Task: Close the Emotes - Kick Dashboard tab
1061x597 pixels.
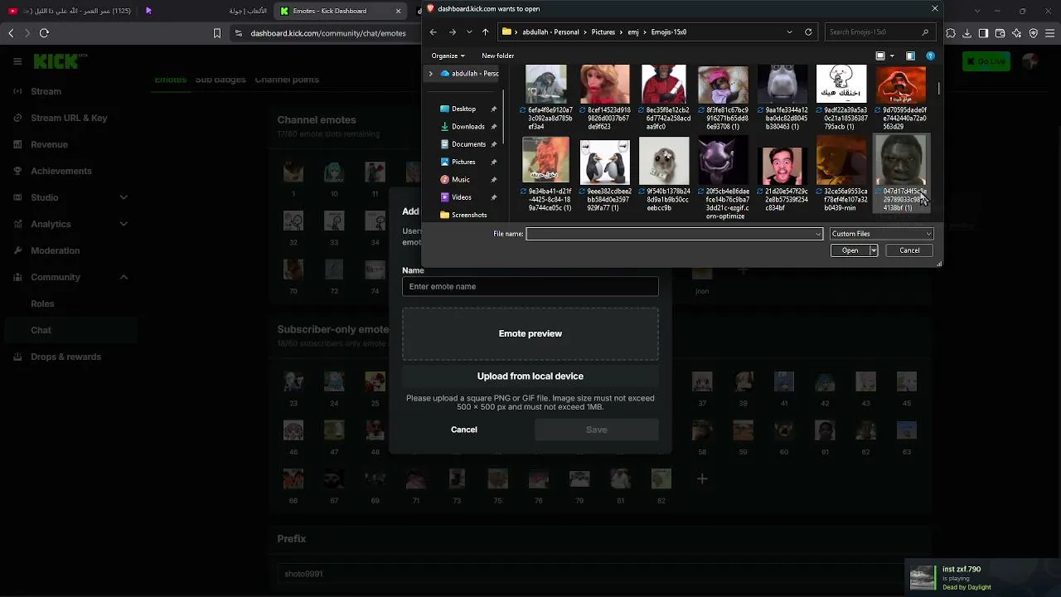Action: pos(399,11)
